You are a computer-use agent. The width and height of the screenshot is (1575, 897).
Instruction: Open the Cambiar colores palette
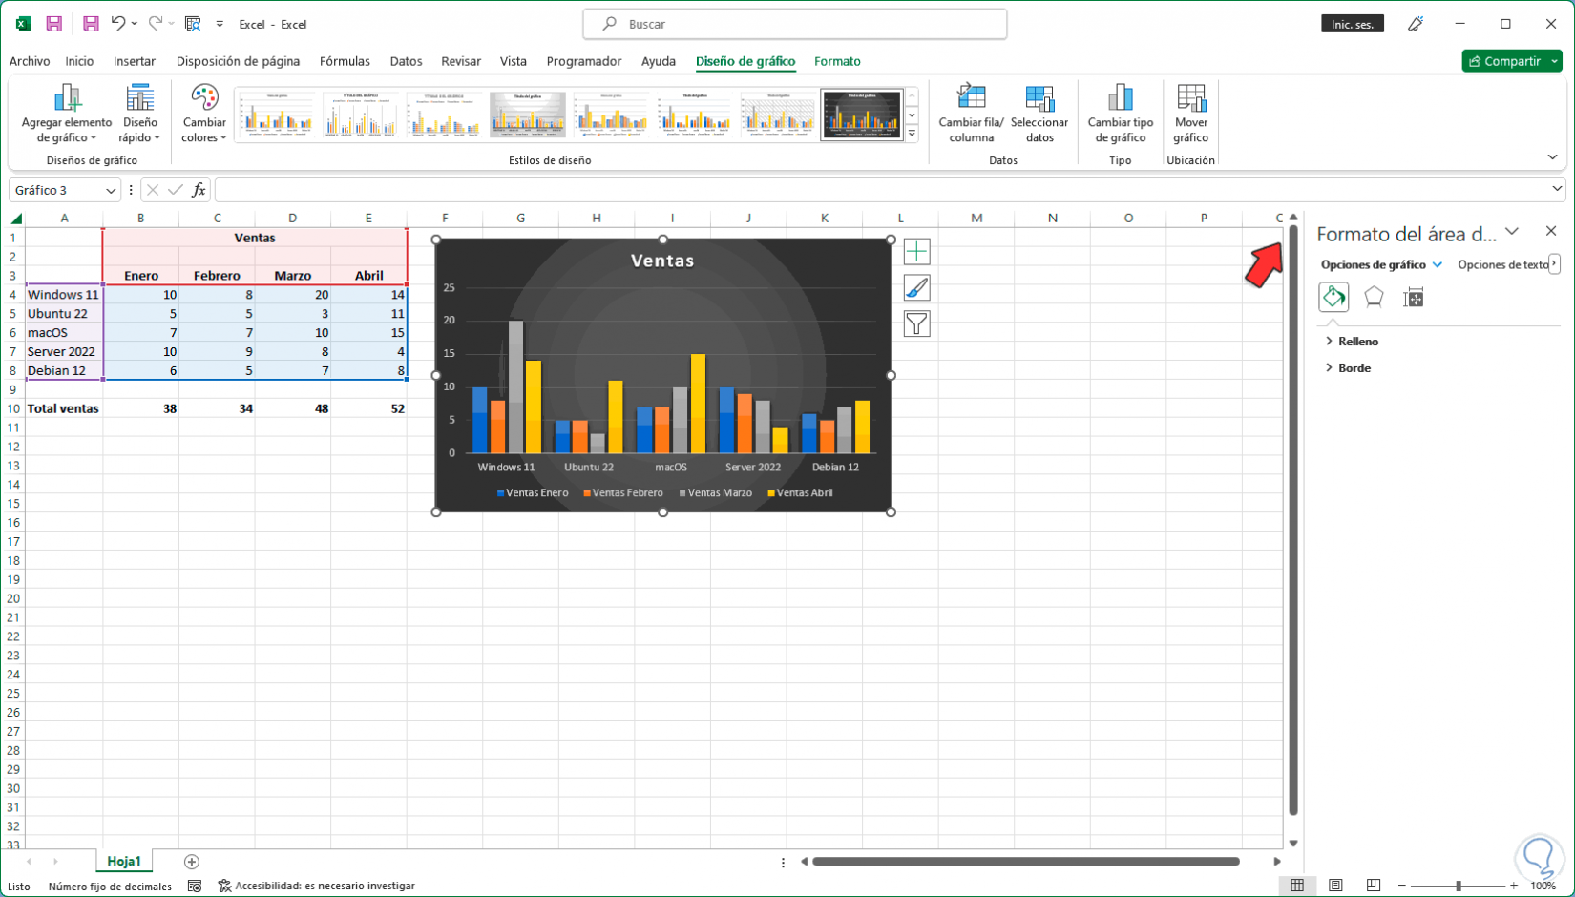(x=204, y=114)
